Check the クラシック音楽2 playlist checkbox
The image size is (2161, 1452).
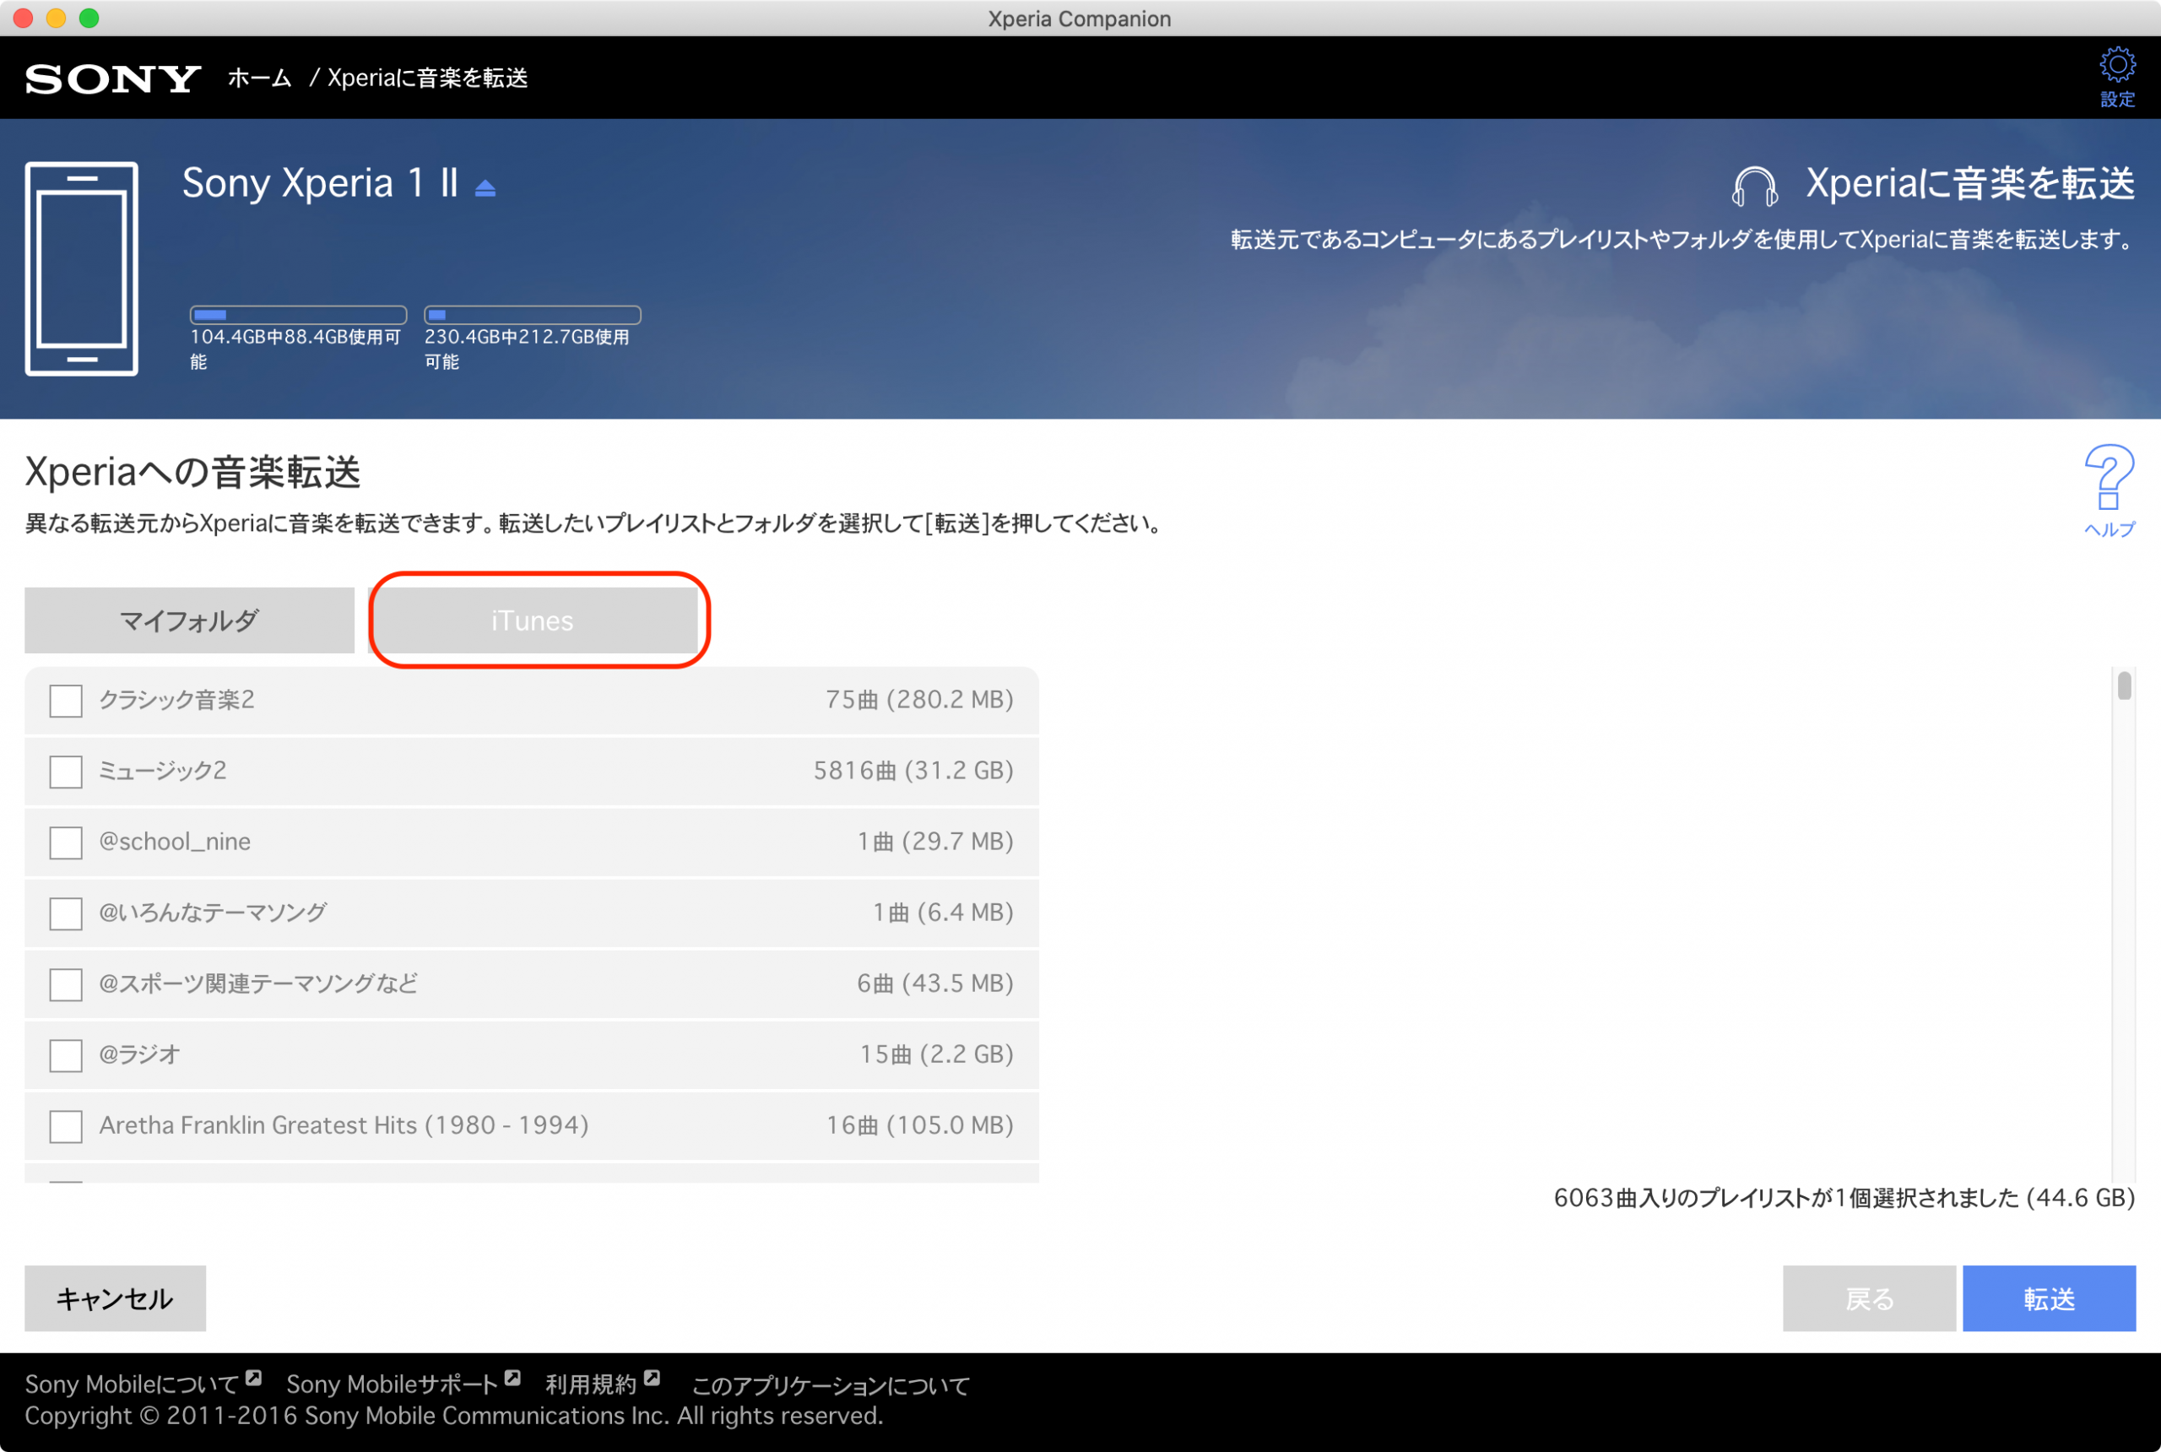tap(66, 700)
